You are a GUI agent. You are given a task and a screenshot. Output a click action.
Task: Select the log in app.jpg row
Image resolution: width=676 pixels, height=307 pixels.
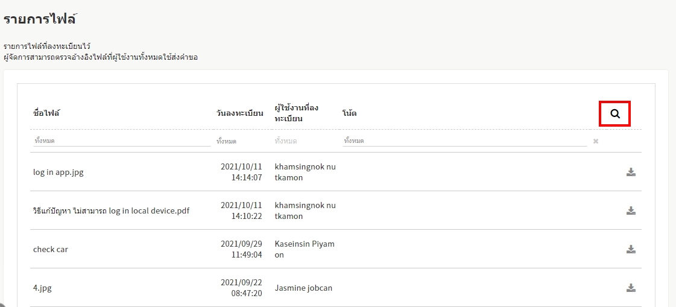coord(58,172)
